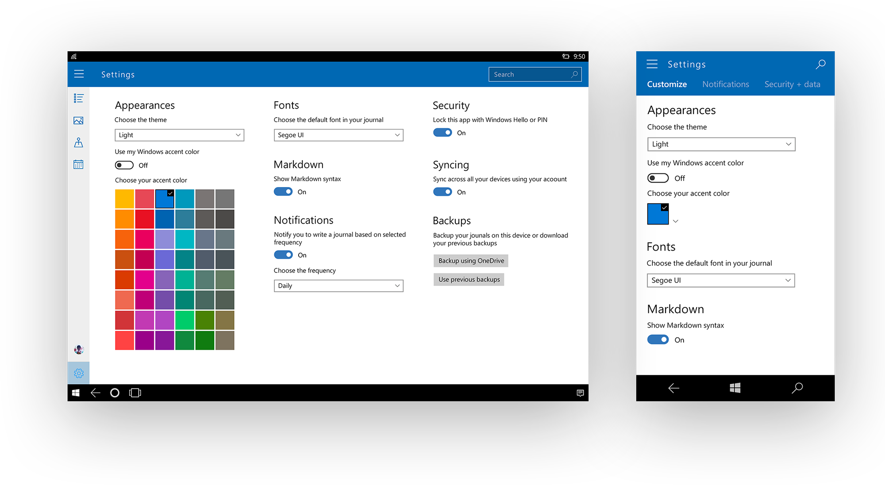Click the battery icon in tablet status bar

point(566,56)
